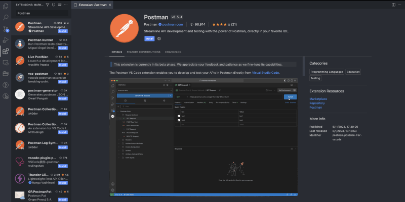Select the Programming Languages category tag

pos(327,72)
